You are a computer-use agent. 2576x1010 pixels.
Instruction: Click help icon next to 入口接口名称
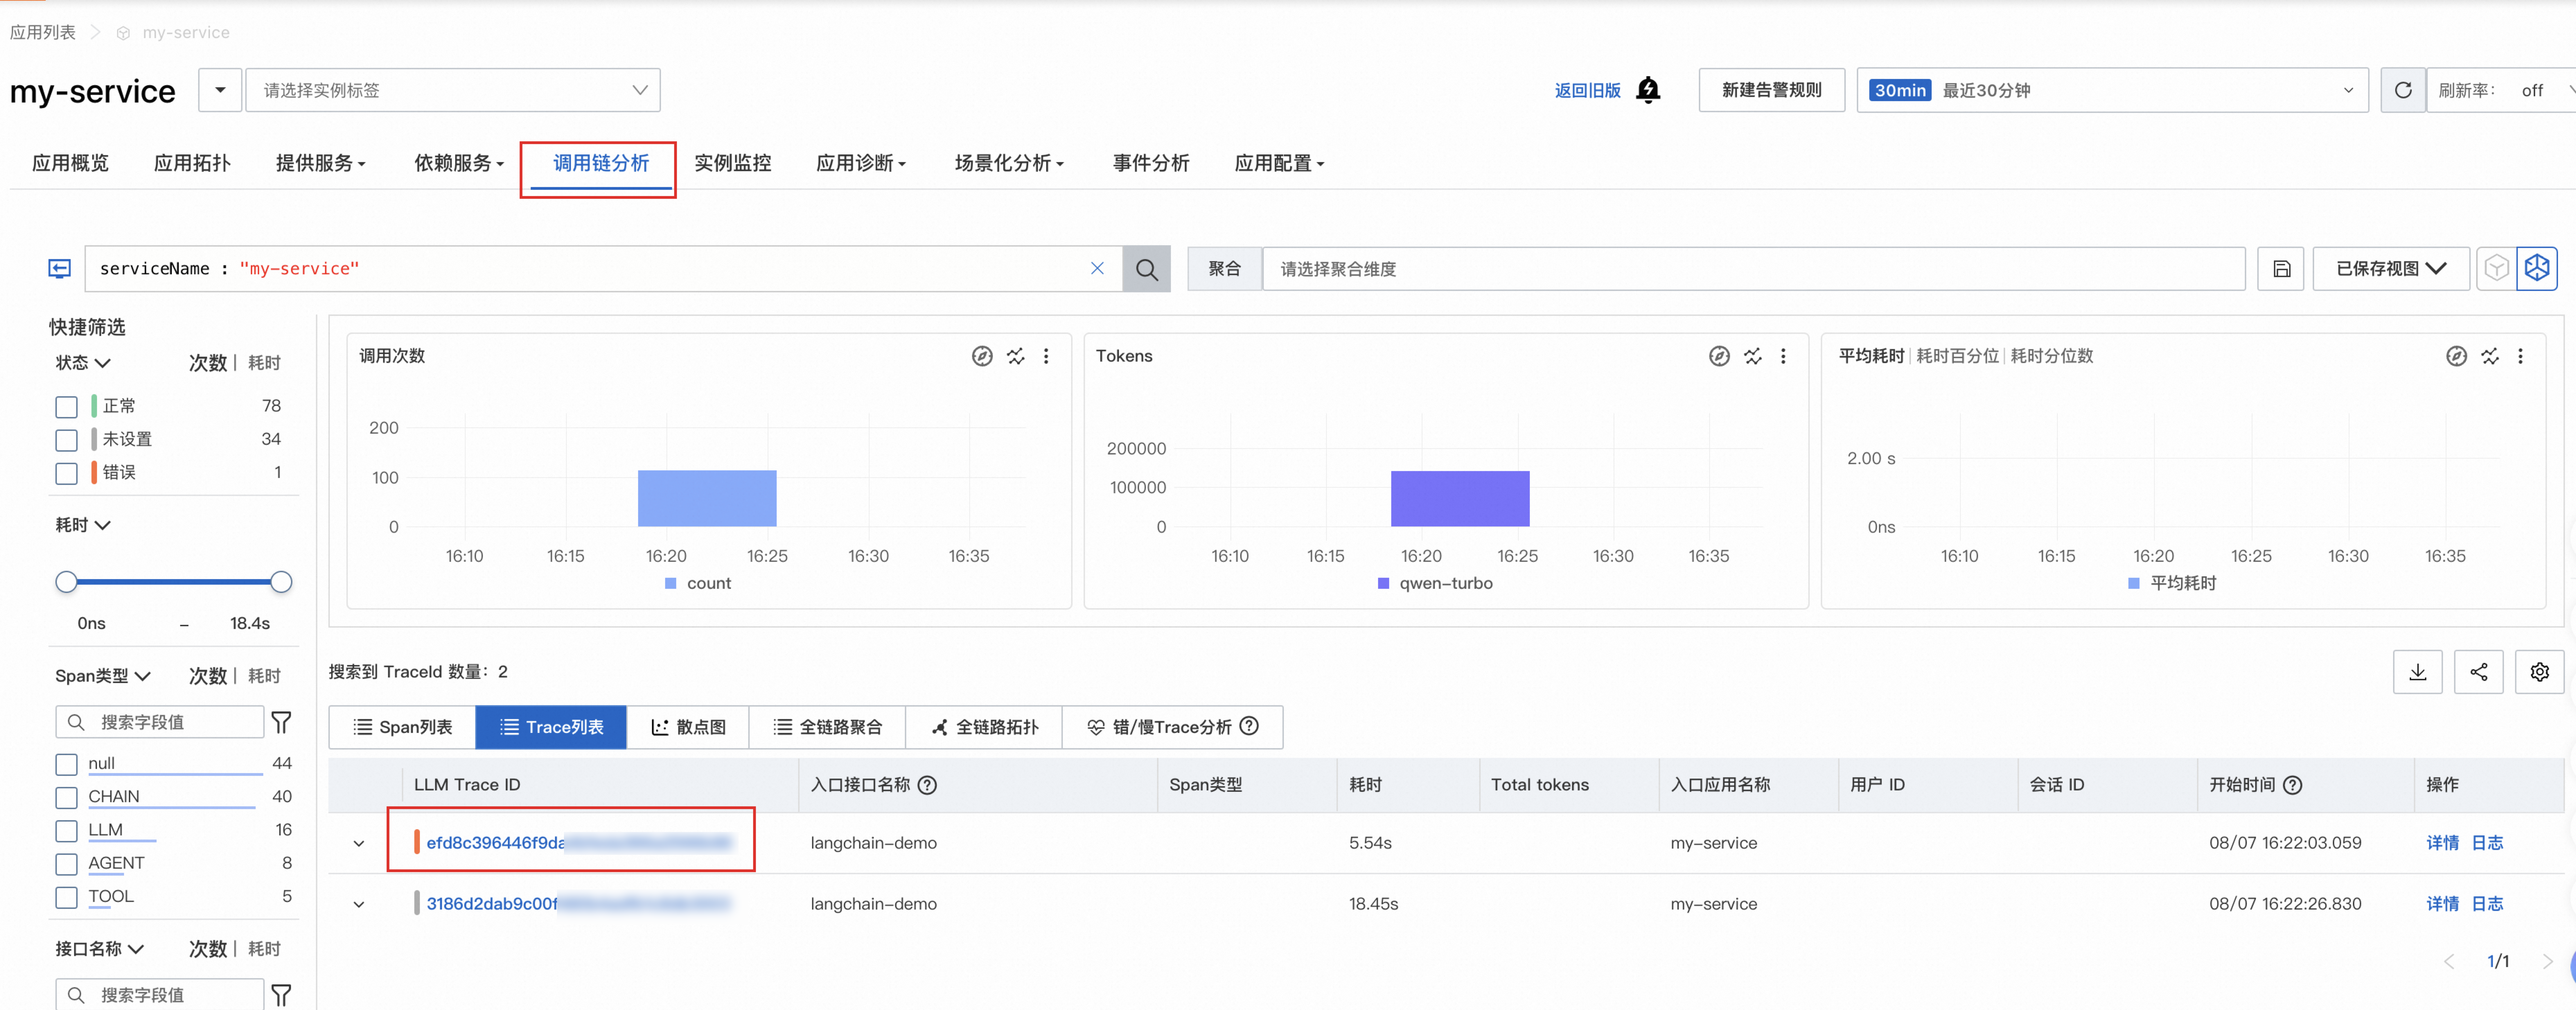927,785
